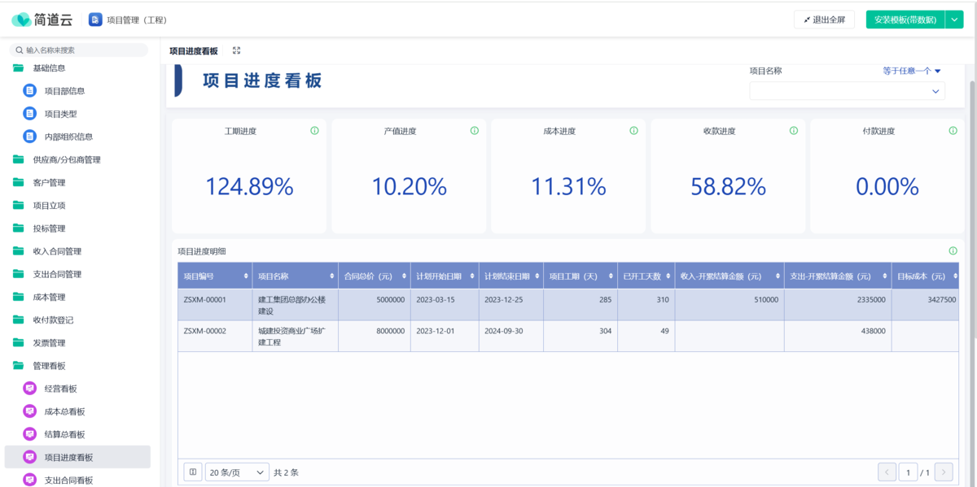Click the 经营看板 dashboard icon in sidebar

coord(30,389)
